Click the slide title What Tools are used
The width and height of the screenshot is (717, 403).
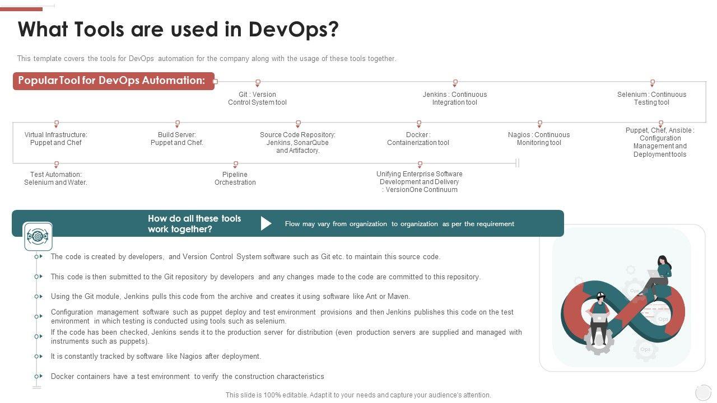point(178,29)
